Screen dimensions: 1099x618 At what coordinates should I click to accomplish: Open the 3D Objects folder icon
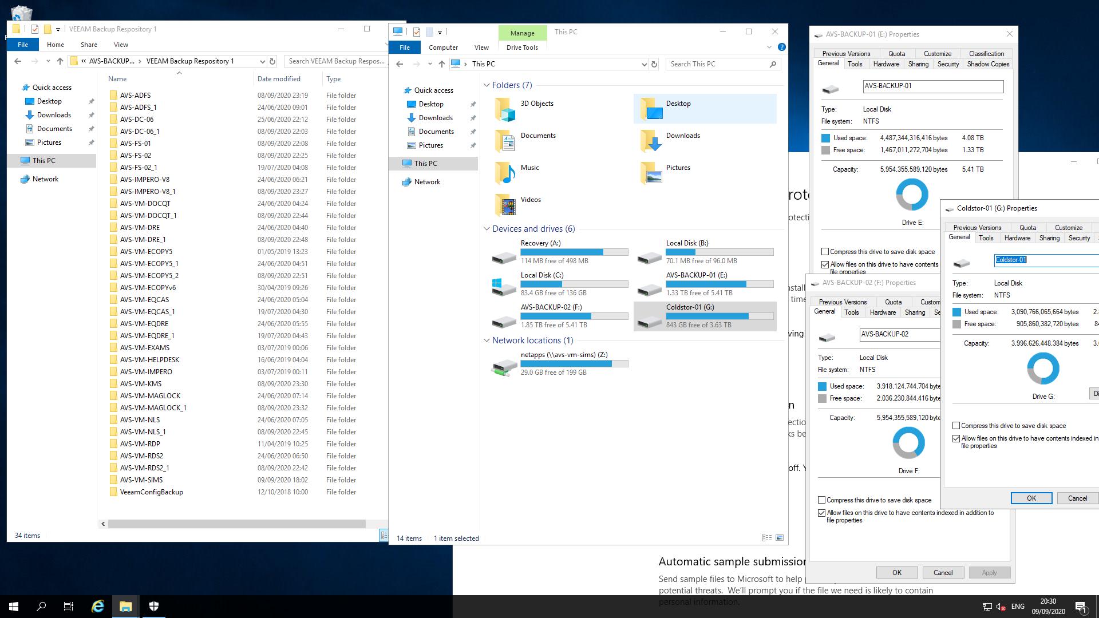coord(505,109)
